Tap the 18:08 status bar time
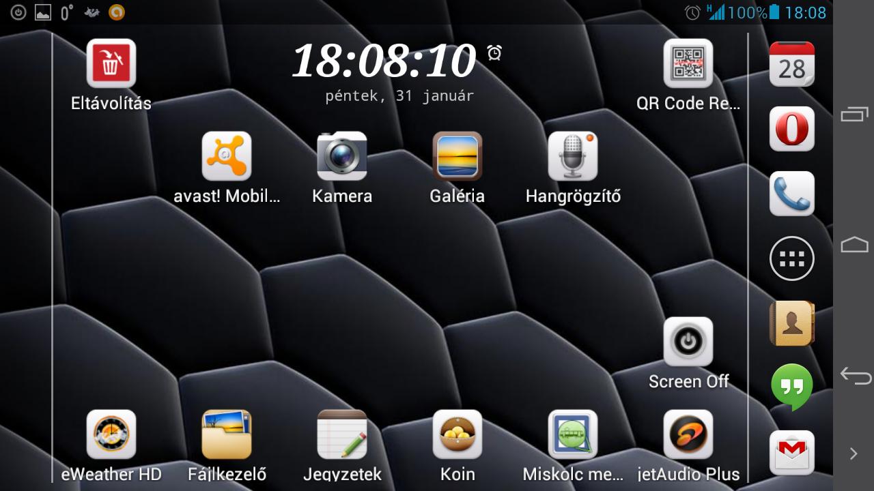 [806, 12]
